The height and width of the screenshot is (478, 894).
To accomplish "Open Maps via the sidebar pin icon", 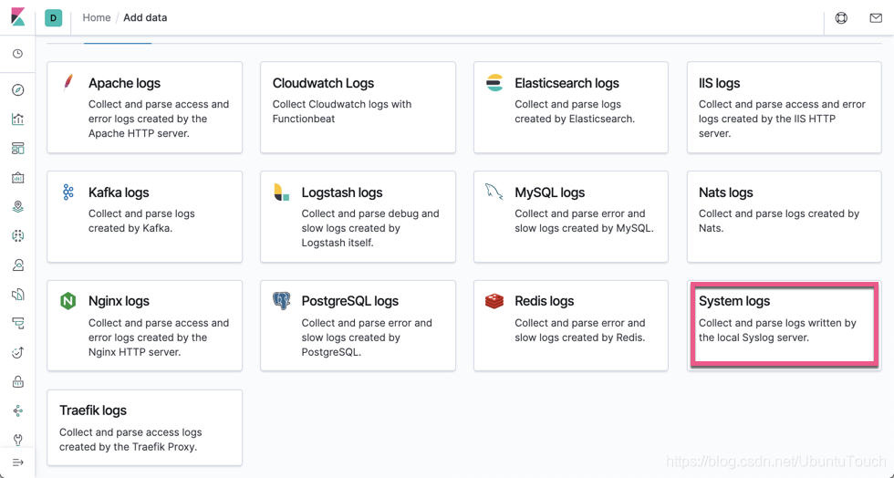I will (x=17, y=207).
